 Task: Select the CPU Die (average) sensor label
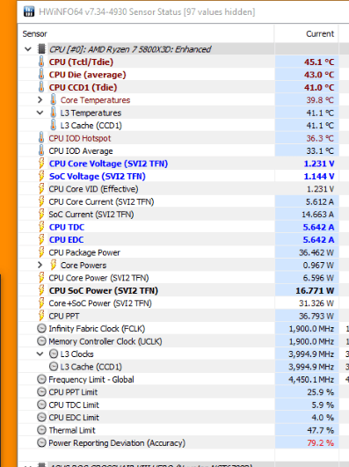coord(87,75)
